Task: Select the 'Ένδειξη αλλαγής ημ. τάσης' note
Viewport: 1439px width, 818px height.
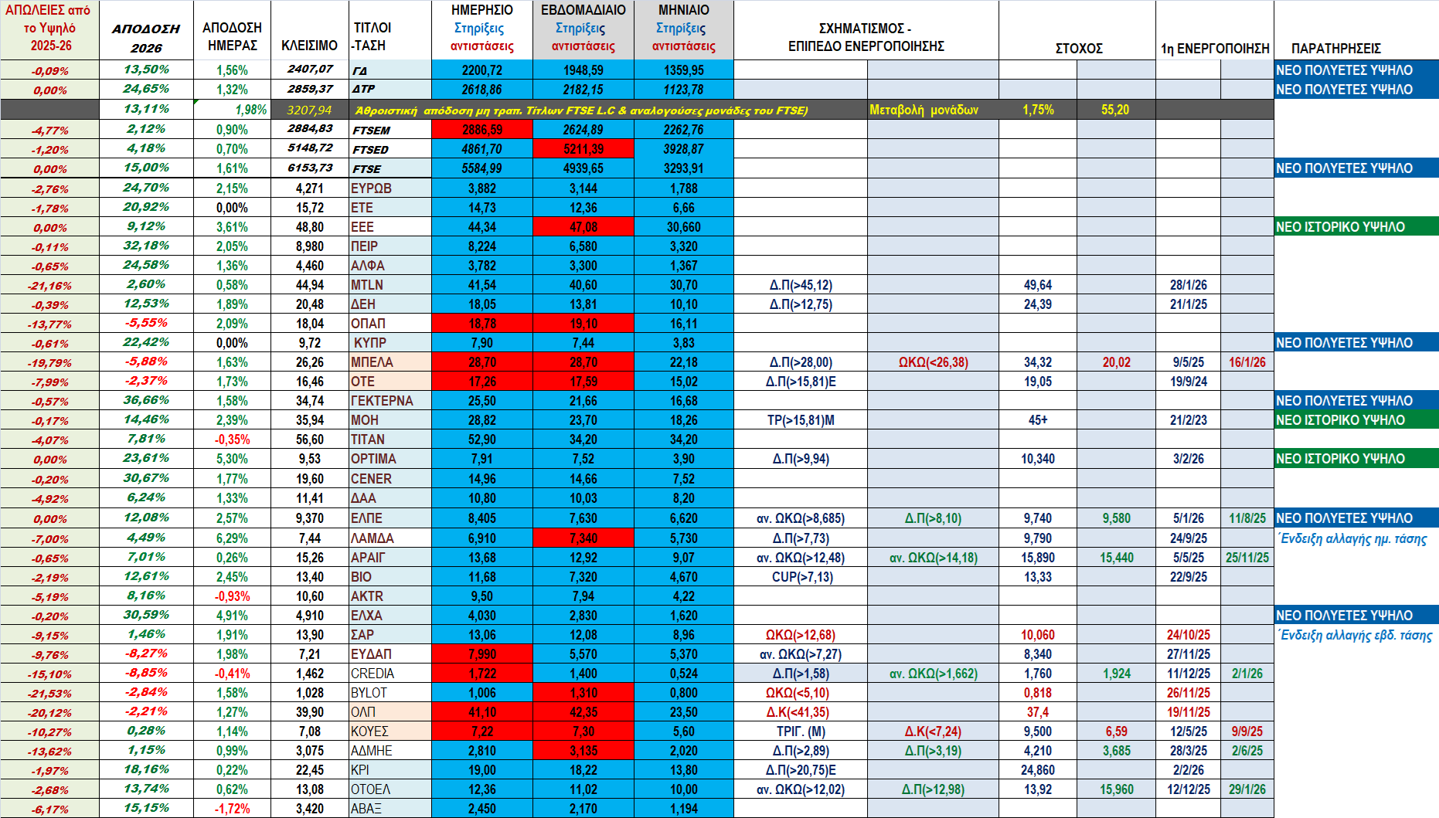Action: tap(1353, 538)
